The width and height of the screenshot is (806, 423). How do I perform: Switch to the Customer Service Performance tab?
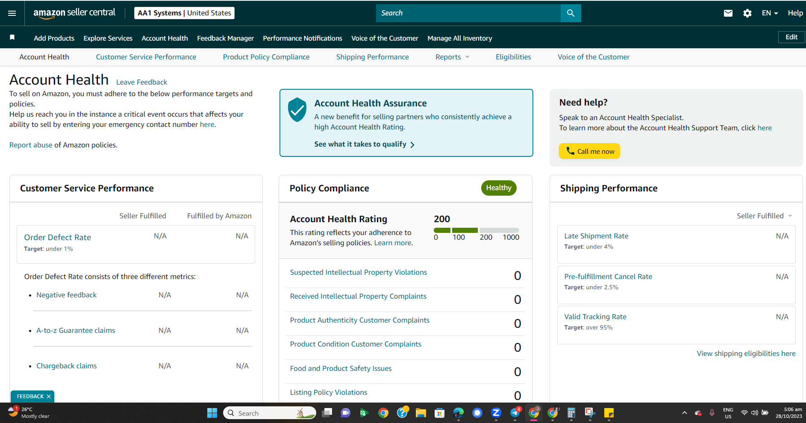coord(146,57)
